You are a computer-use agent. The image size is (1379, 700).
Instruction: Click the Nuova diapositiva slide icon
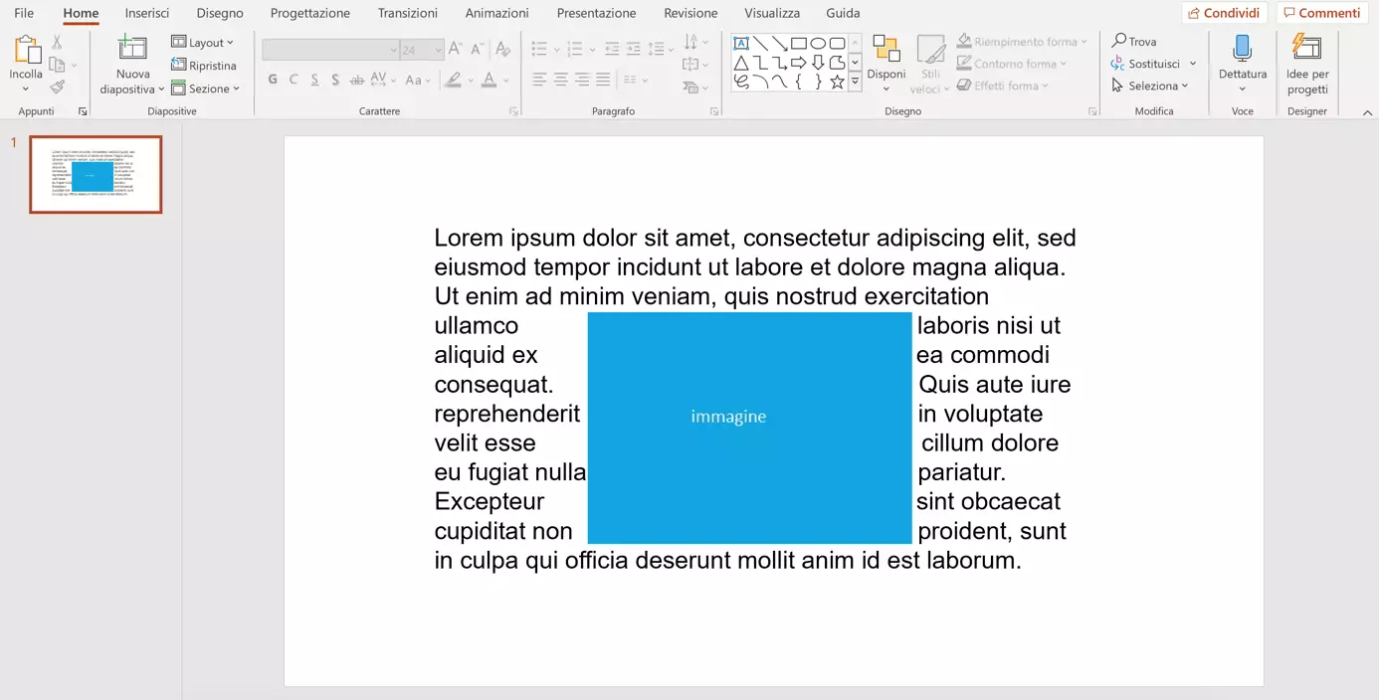[x=132, y=50]
